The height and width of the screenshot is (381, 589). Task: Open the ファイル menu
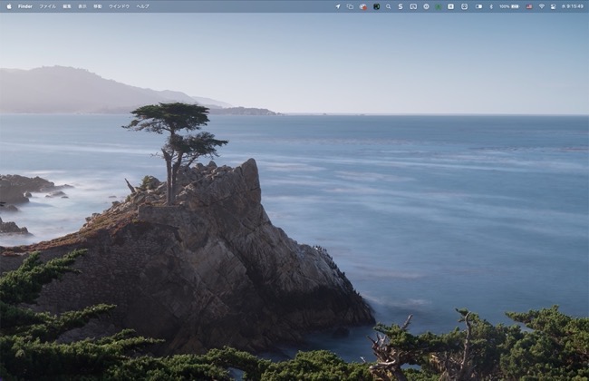47,5
